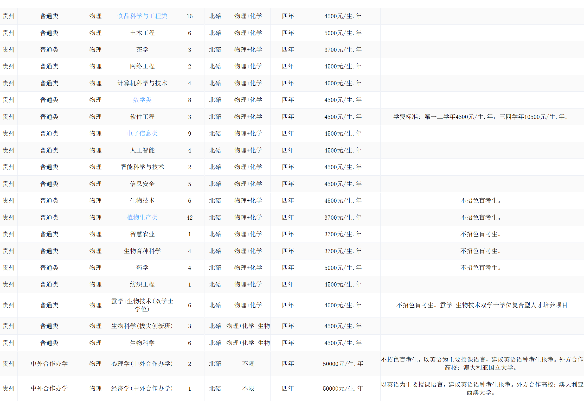The image size is (584, 413).
Task: Click the 软件工程 tuition note text
Action: [x=481, y=117]
